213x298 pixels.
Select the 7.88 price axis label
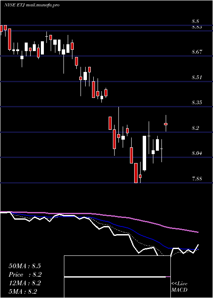coord(197,179)
